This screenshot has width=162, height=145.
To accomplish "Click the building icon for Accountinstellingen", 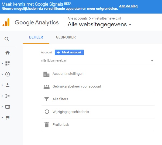I will tap(46, 74).
